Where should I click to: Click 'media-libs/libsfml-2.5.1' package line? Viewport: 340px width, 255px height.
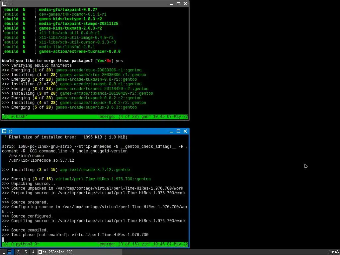pyautogui.click(x=67, y=47)
